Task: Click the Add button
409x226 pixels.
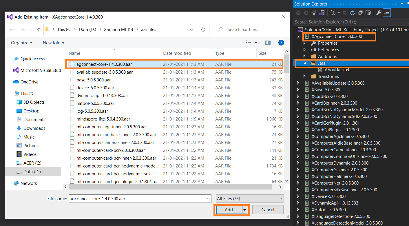Action: click(229, 210)
